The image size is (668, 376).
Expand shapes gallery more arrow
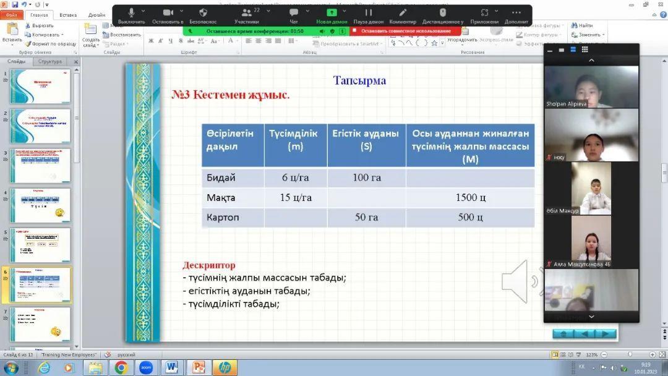[x=442, y=43]
